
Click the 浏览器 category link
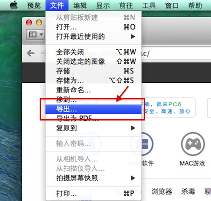coord(162,191)
